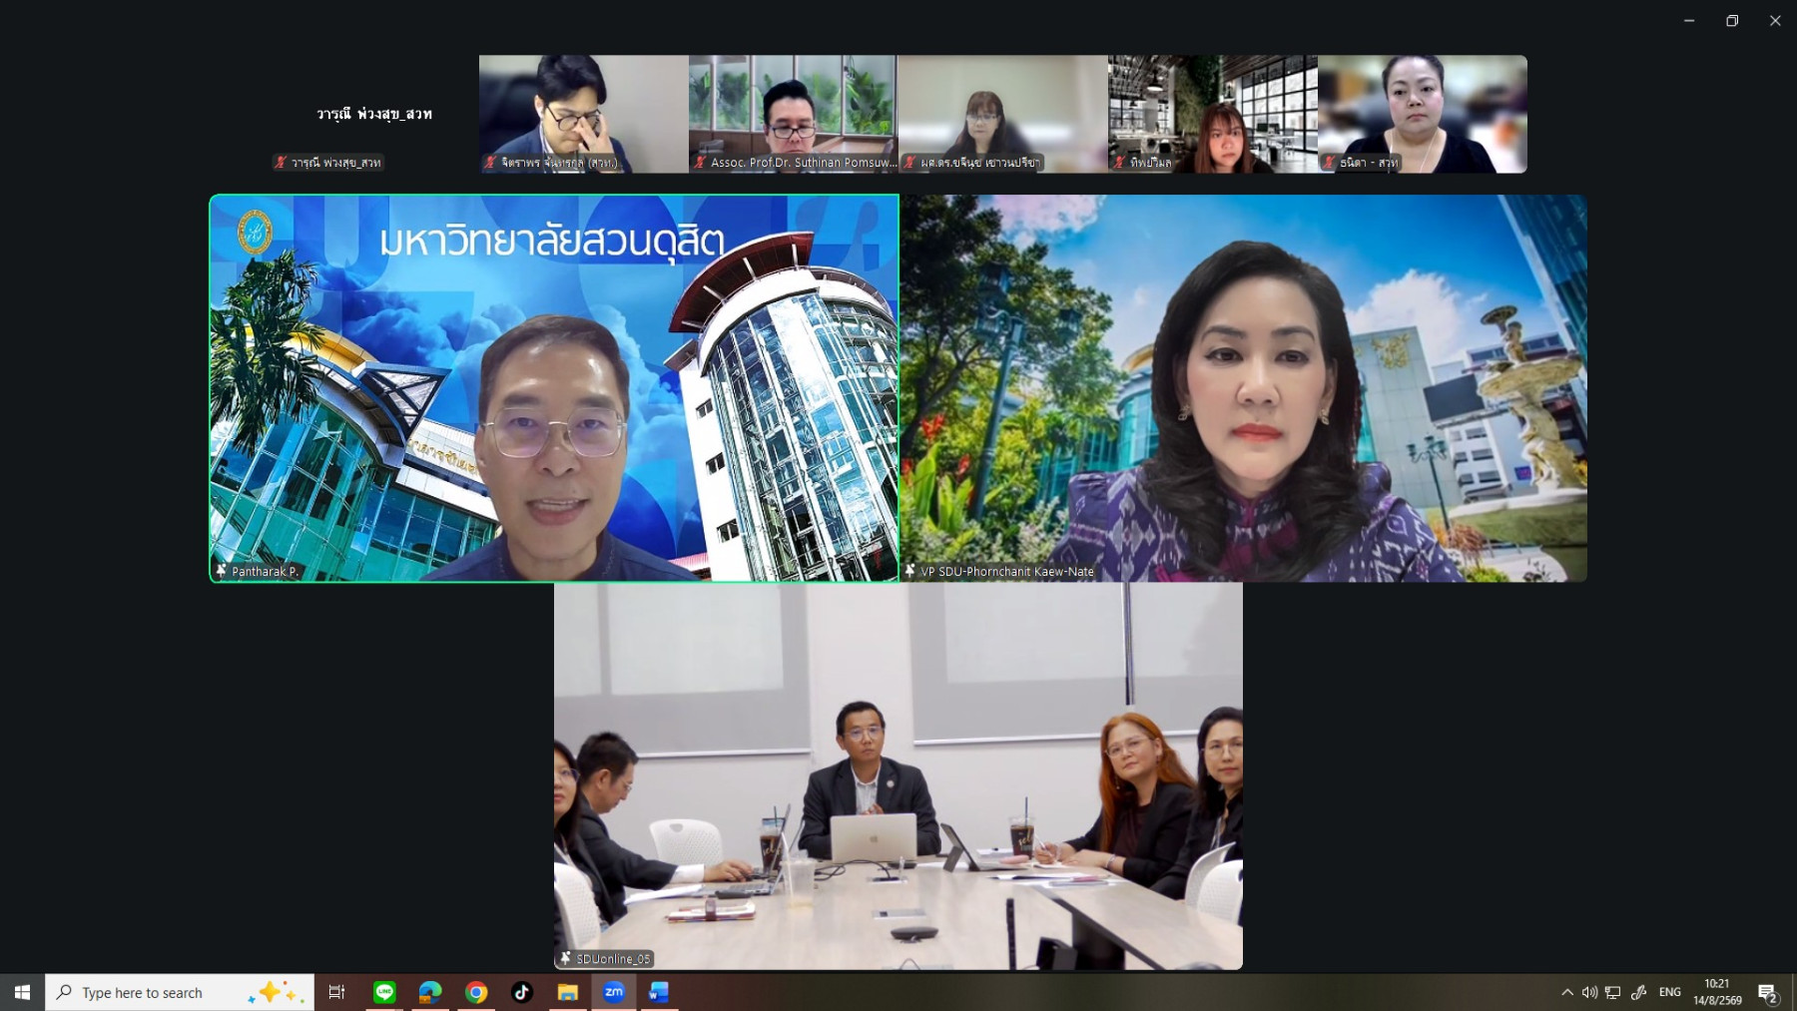Open the Zoom app in the taskbar
This screenshot has height=1011, width=1797.
[614, 992]
